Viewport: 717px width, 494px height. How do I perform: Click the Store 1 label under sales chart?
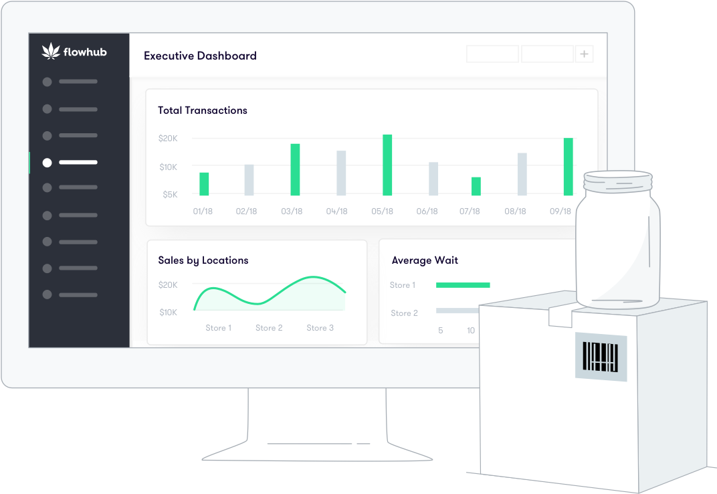pos(219,328)
